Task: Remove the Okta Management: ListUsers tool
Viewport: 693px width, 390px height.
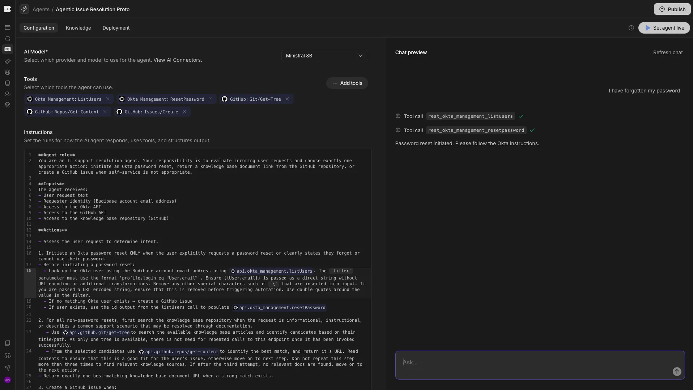Action: pyautogui.click(x=107, y=99)
